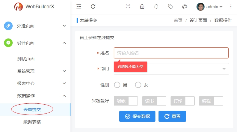The height and width of the screenshot is (132, 237).
Task: Open the 测试页面 menu item
Action: pos(26,59)
